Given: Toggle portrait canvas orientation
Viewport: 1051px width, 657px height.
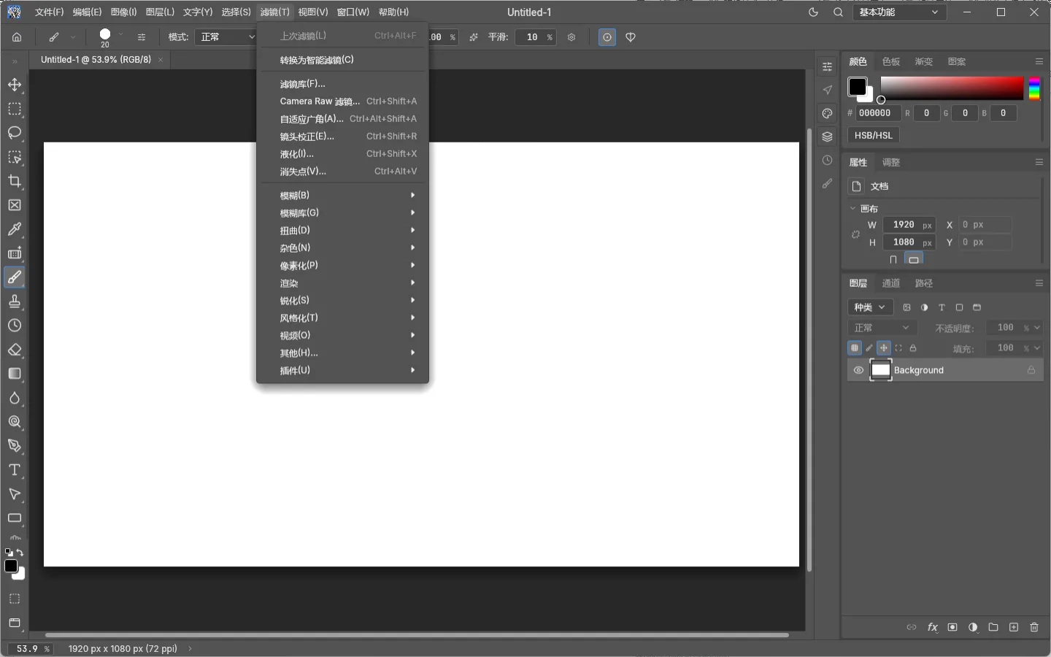Looking at the screenshot, I should (x=893, y=259).
